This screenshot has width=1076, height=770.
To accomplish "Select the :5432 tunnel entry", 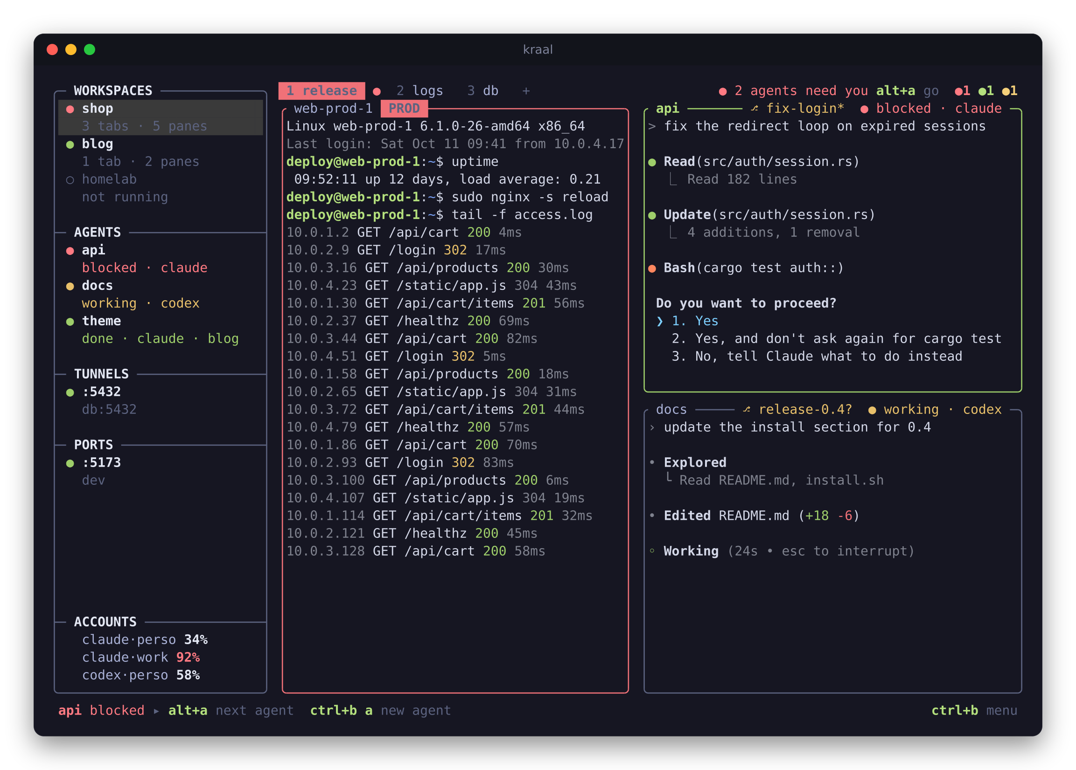I will tap(161, 400).
